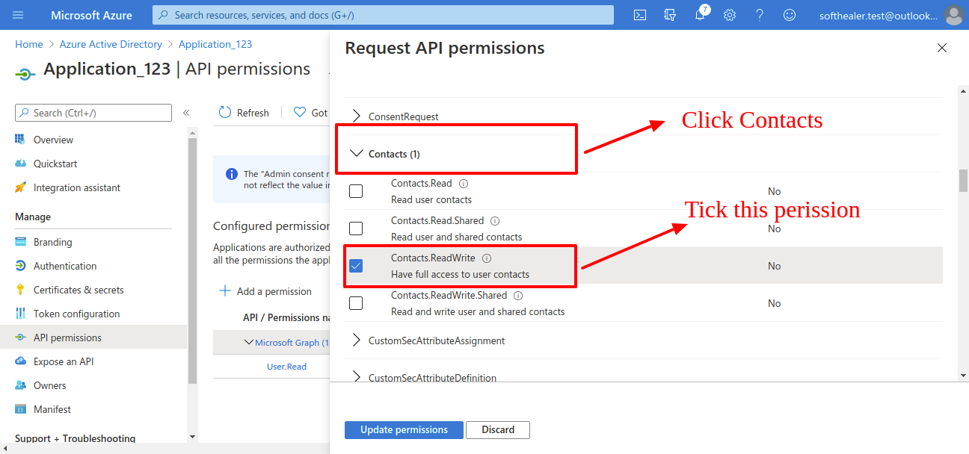The height and width of the screenshot is (454, 969).
Task: Open the notifications bell
Action: point(700,15)
